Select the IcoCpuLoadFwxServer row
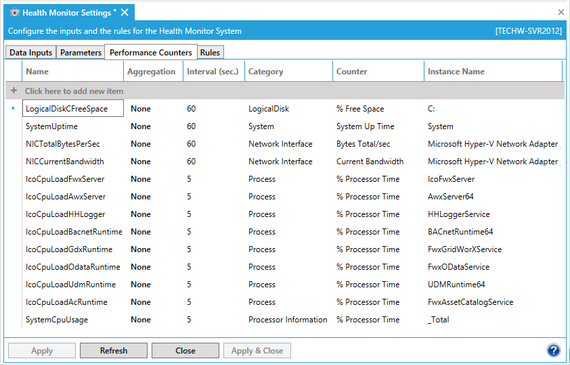This screenshot has width=570, height=365. [x=65, y=179]
